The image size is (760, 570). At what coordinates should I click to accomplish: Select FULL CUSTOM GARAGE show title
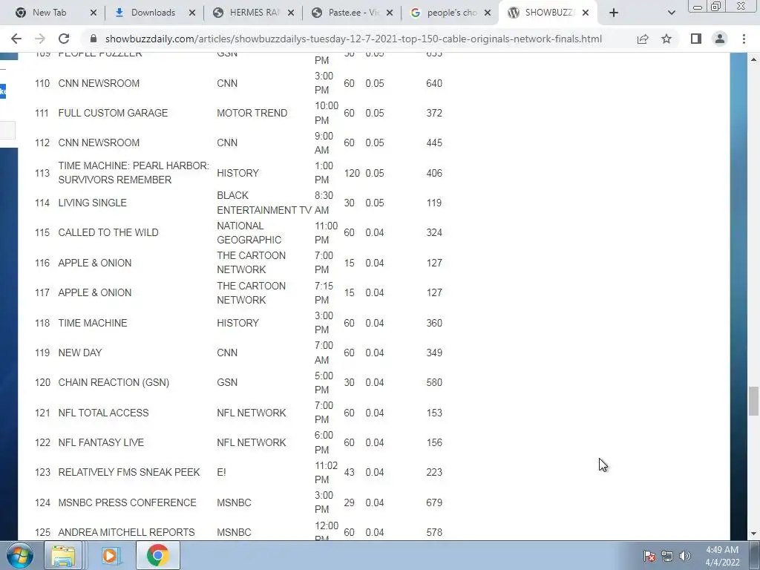[x=113, y=113]
